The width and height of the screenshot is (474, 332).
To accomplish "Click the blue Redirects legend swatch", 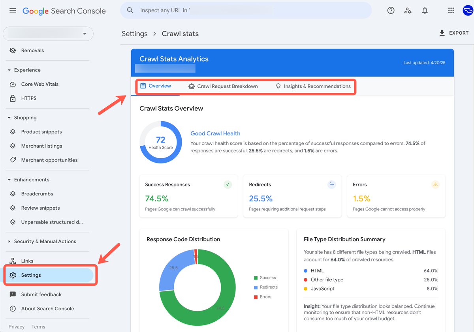I will (256, 287).
